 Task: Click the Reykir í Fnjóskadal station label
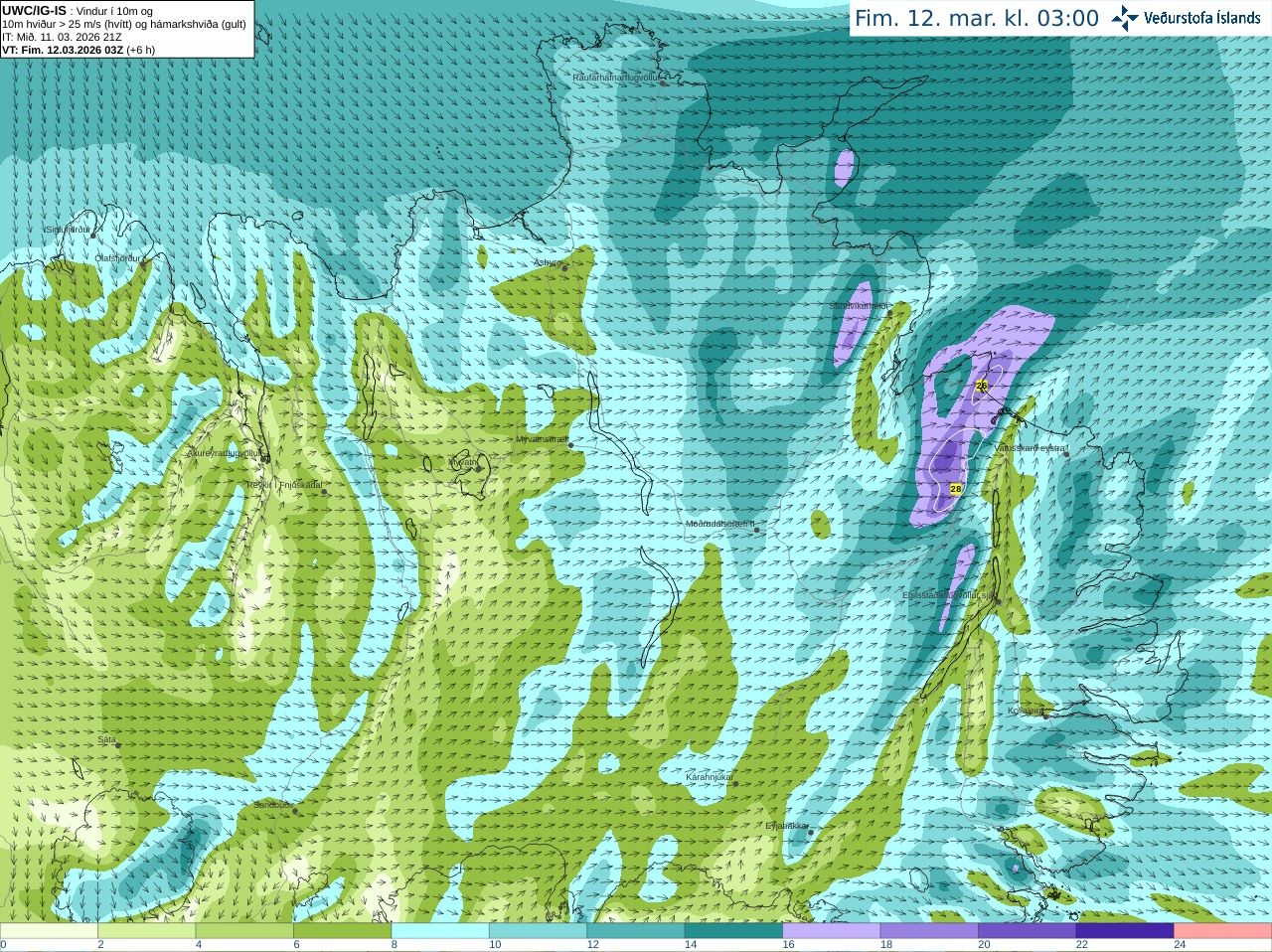click(x=284, y=485)
